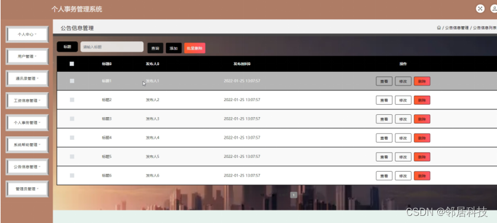Open the page-size dropdown showing 10

[262, 195]
